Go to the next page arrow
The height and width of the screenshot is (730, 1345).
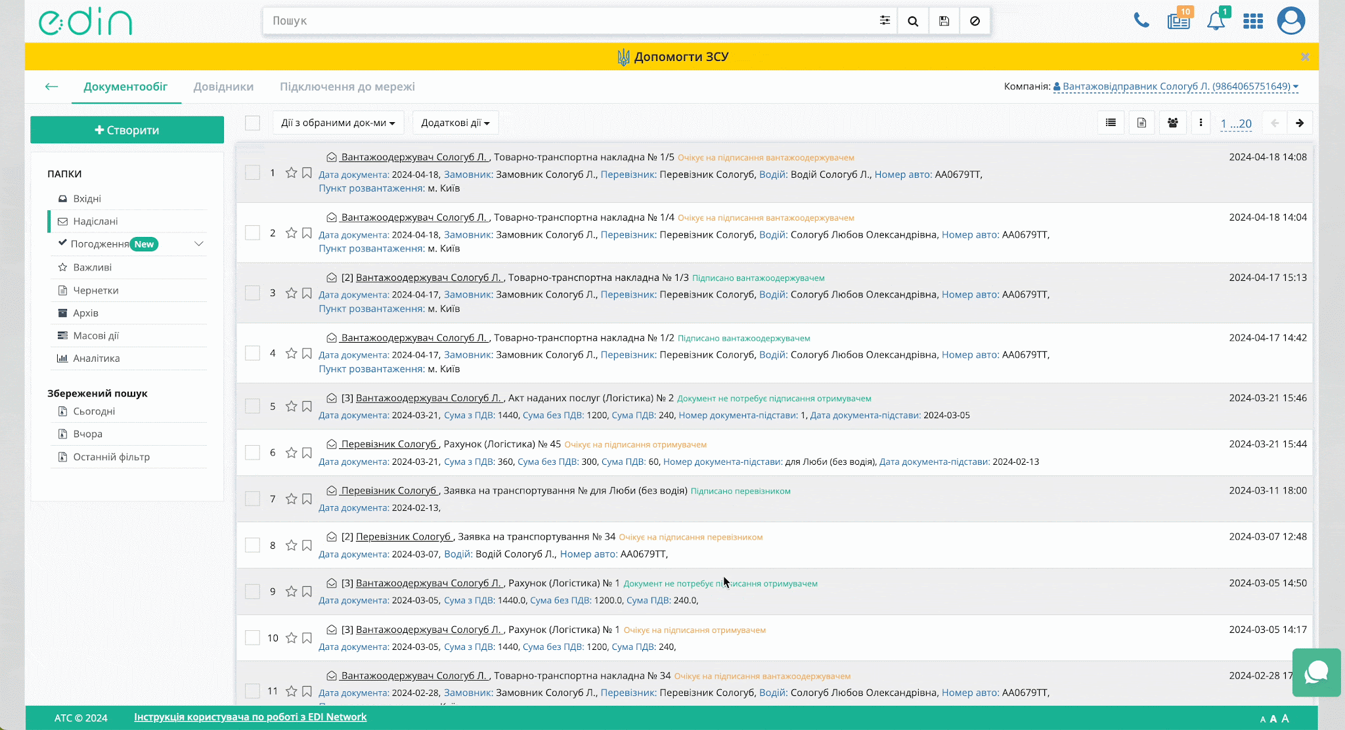tap(1300, 123)
